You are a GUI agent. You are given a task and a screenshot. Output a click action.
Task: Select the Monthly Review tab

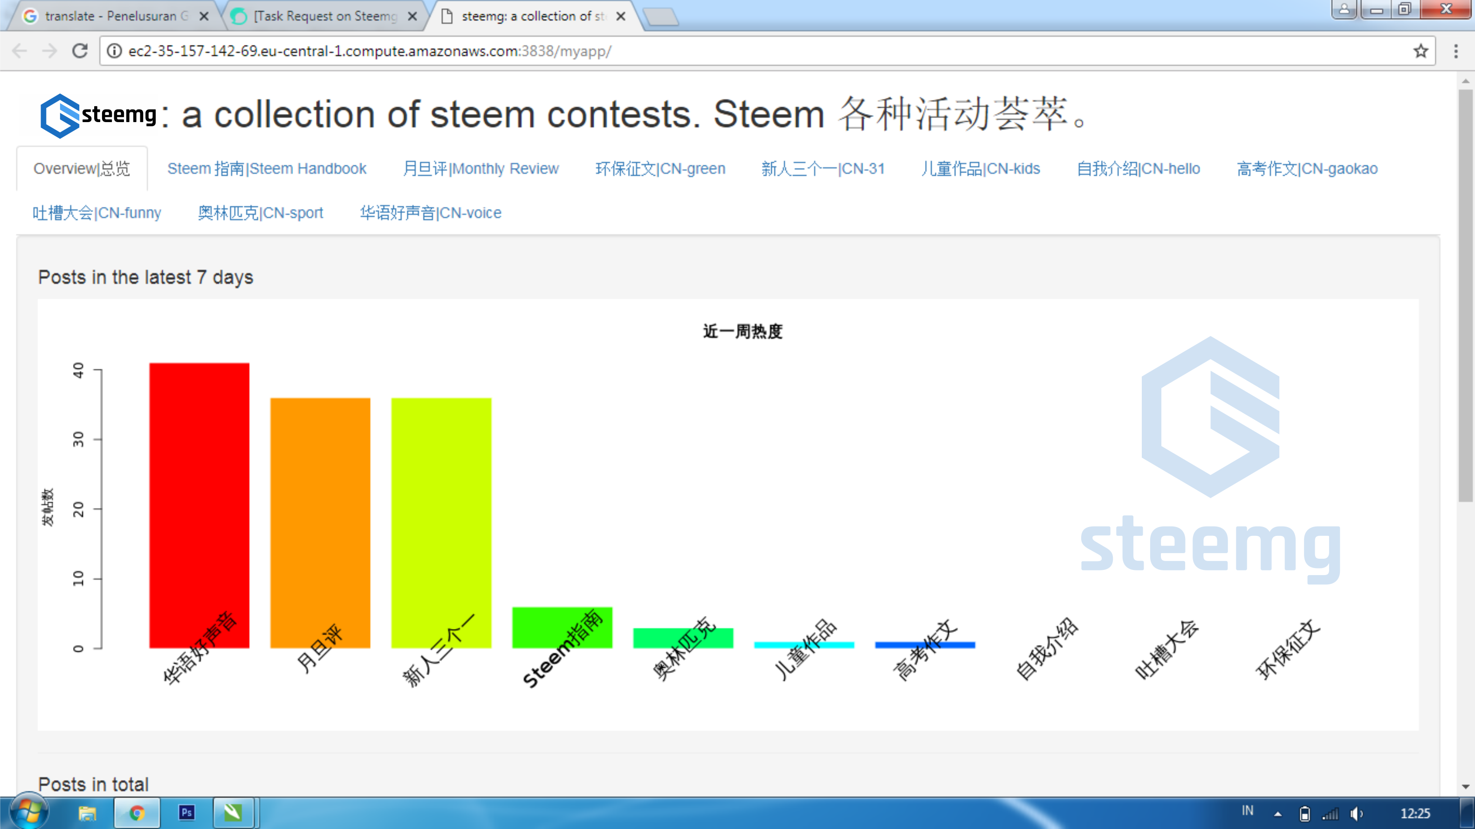click(480, 168)
